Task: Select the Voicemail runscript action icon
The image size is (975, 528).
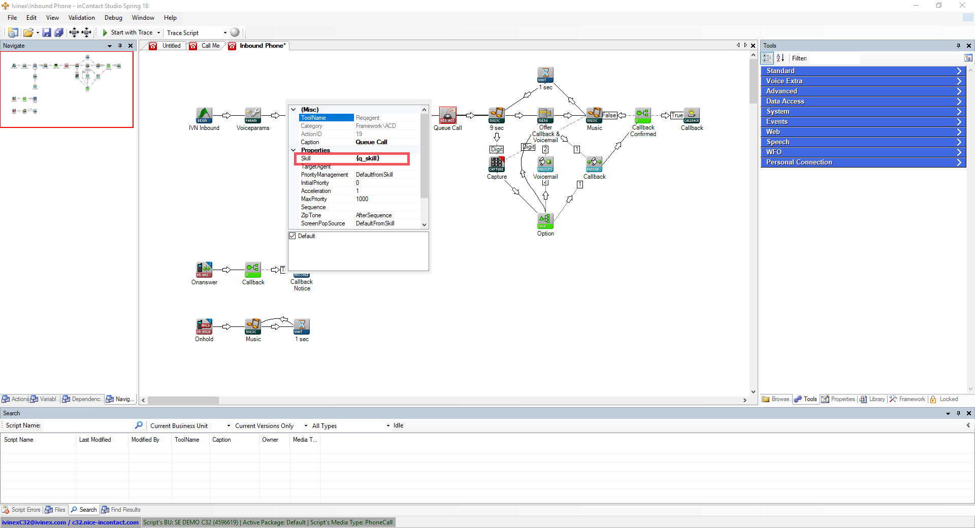Action: (545, 164)
